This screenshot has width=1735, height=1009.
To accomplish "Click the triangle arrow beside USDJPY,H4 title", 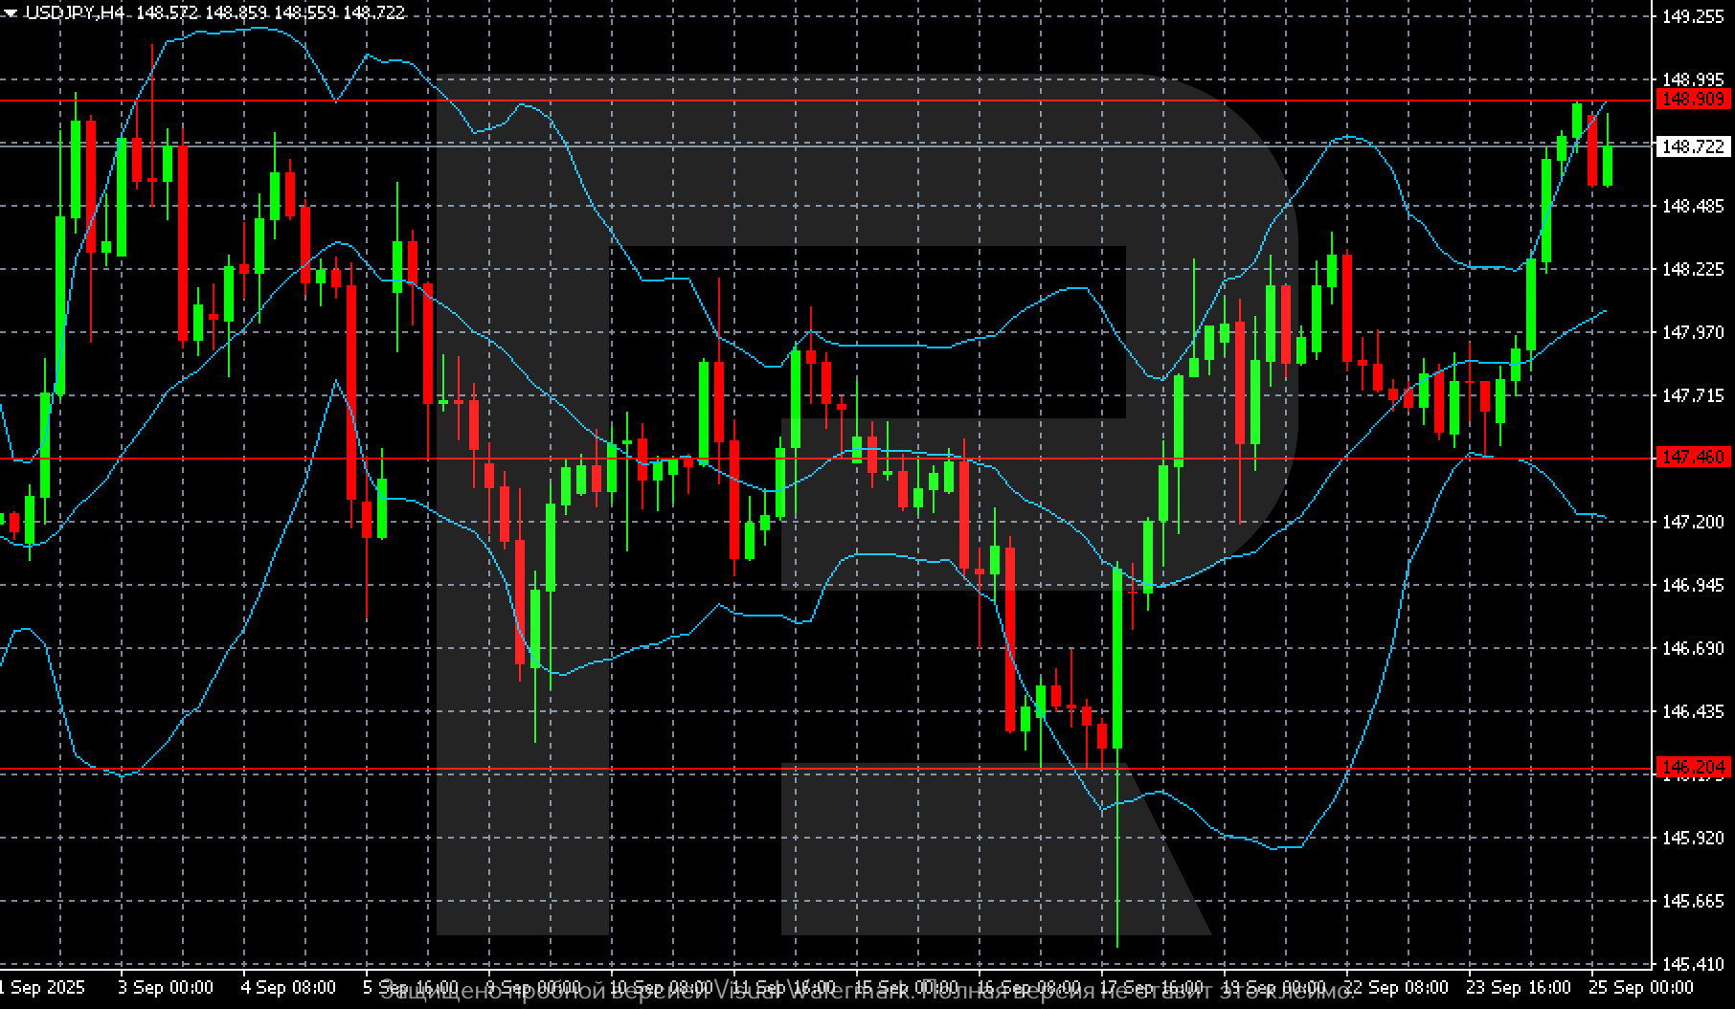I will click(11, 13).
